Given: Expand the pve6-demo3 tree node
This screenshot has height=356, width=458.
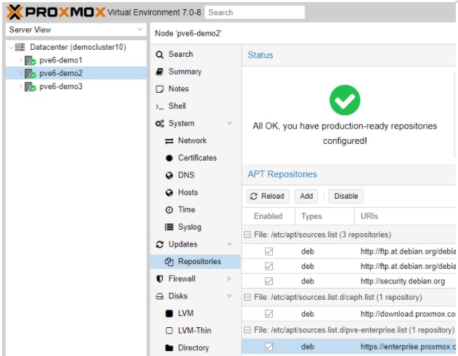Looking at the screenshot, I should click(x=20, y=86).
